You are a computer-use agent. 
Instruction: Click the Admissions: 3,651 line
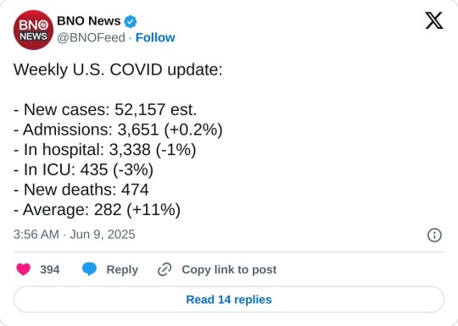click(x=118, y=130)
